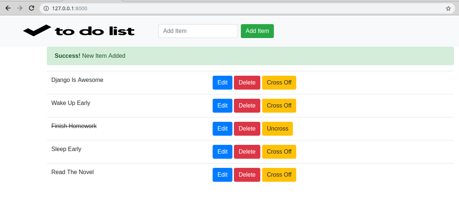The height and width of the screenshot is (207, 459).
Task: Click the address bar URL 127.0.0.1:8000
Action: (x=70, y=8)
